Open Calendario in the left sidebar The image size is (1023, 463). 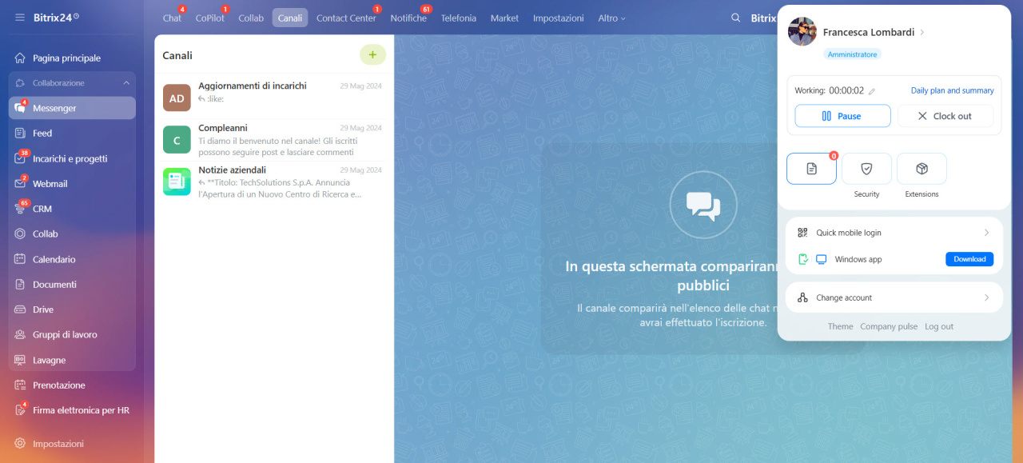click(54, 259)
